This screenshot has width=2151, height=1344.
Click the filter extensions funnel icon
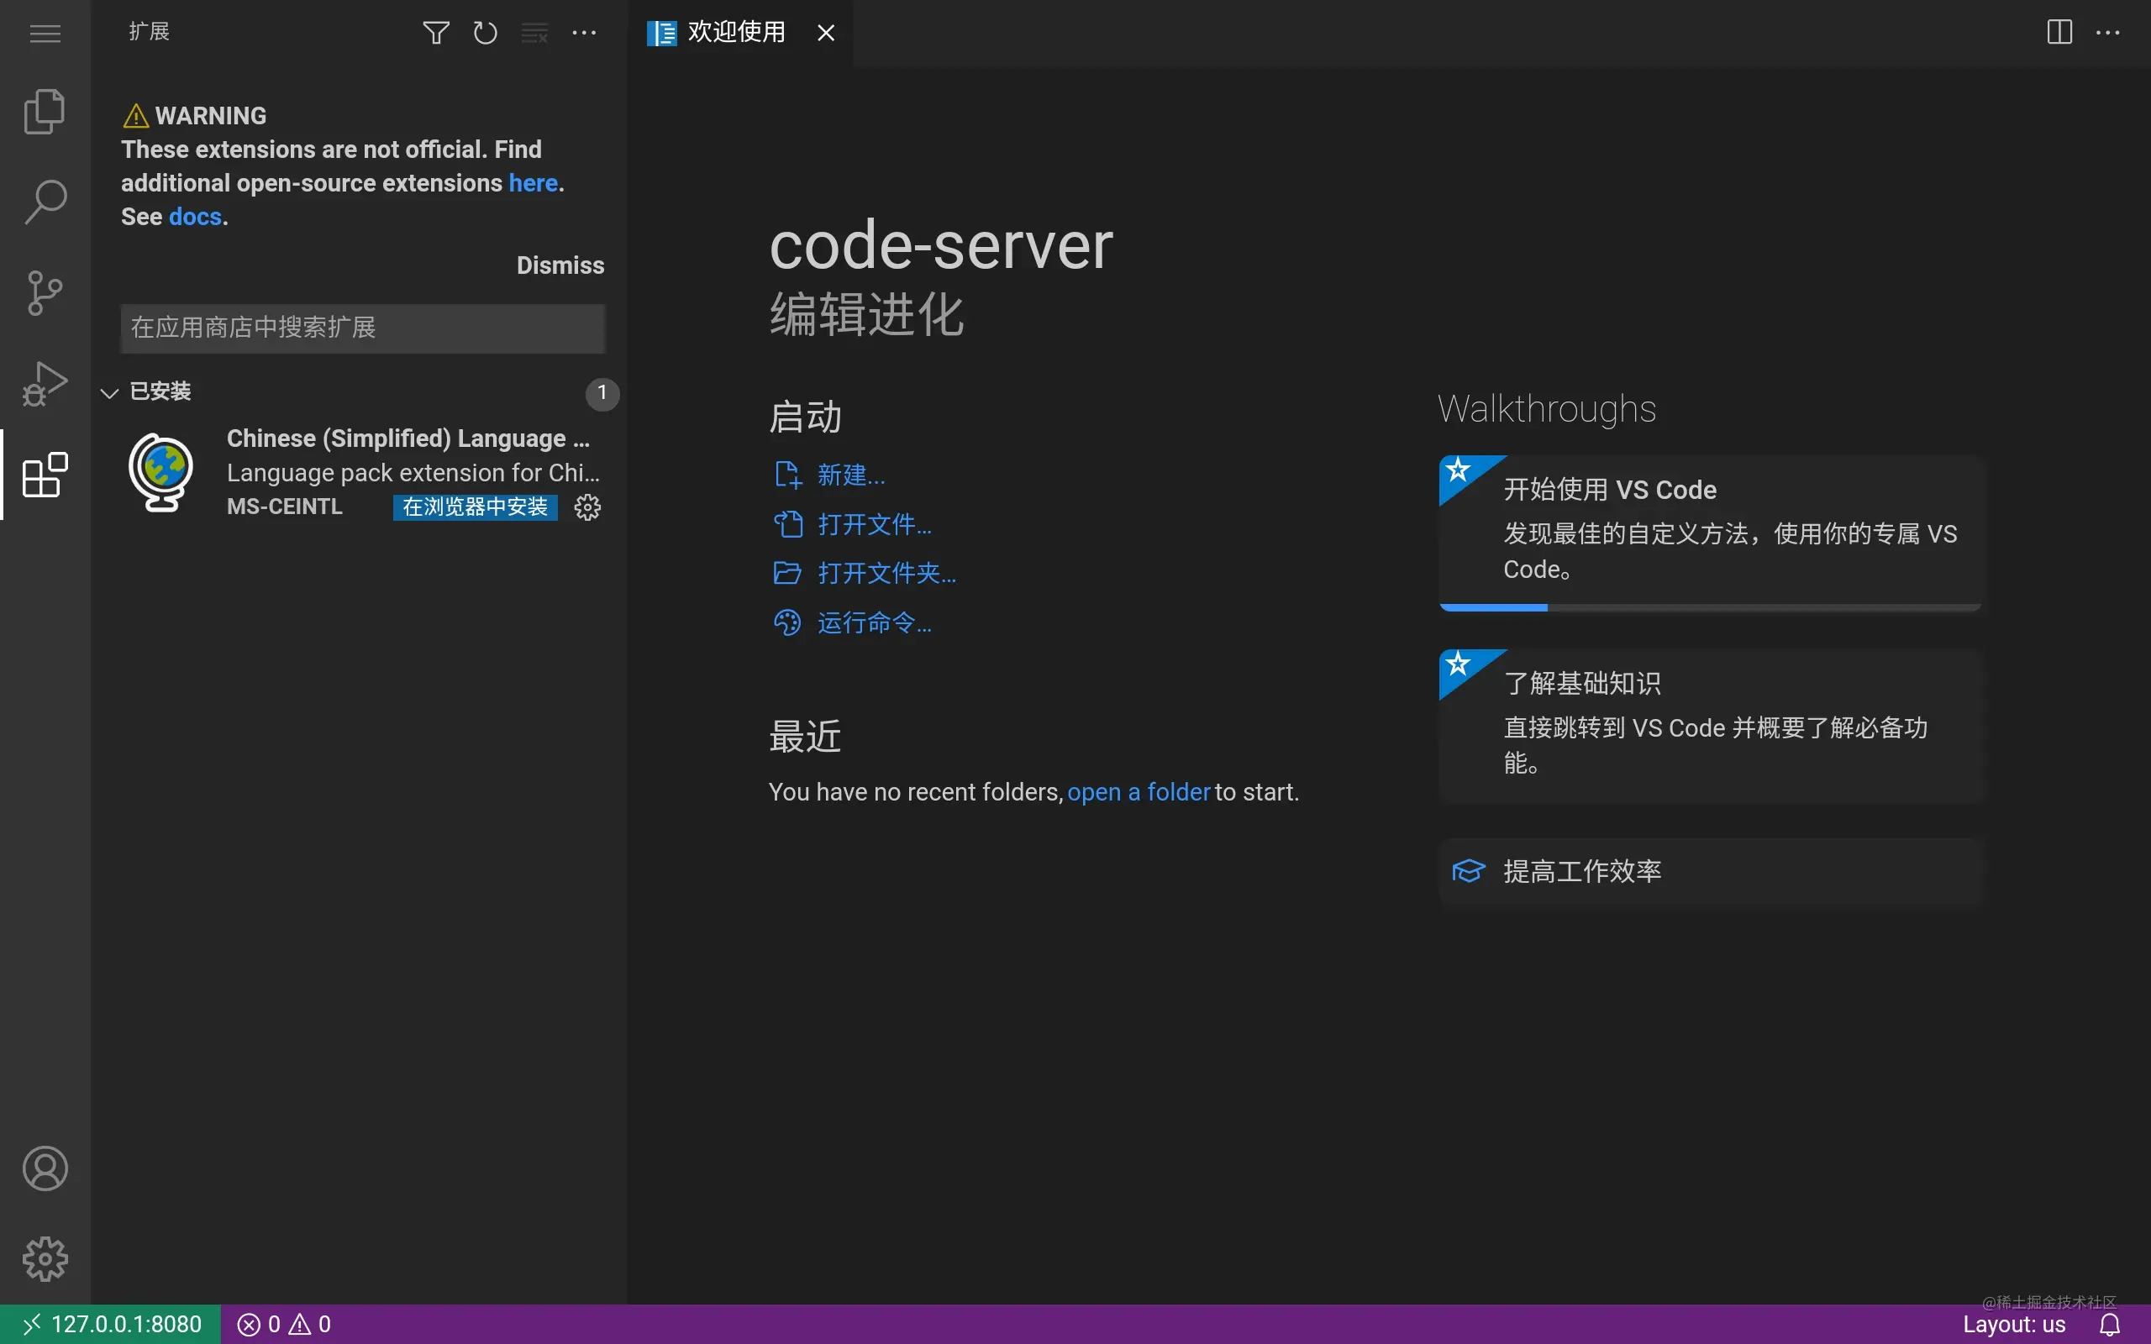[435, 33]
